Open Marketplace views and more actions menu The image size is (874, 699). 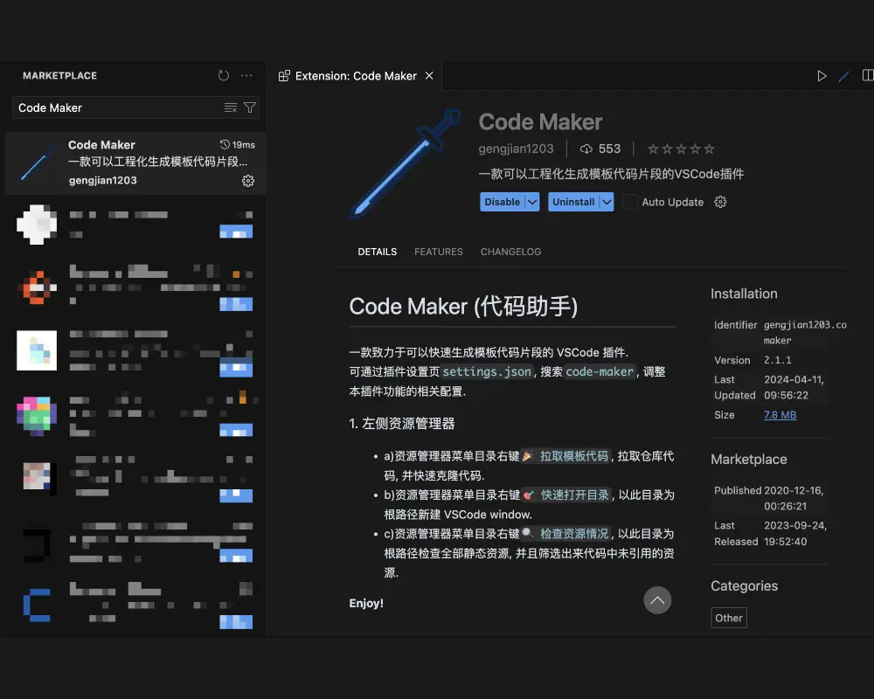tap(247, 76)
